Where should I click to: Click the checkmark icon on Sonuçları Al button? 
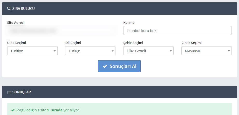click(x=105, y=66)
